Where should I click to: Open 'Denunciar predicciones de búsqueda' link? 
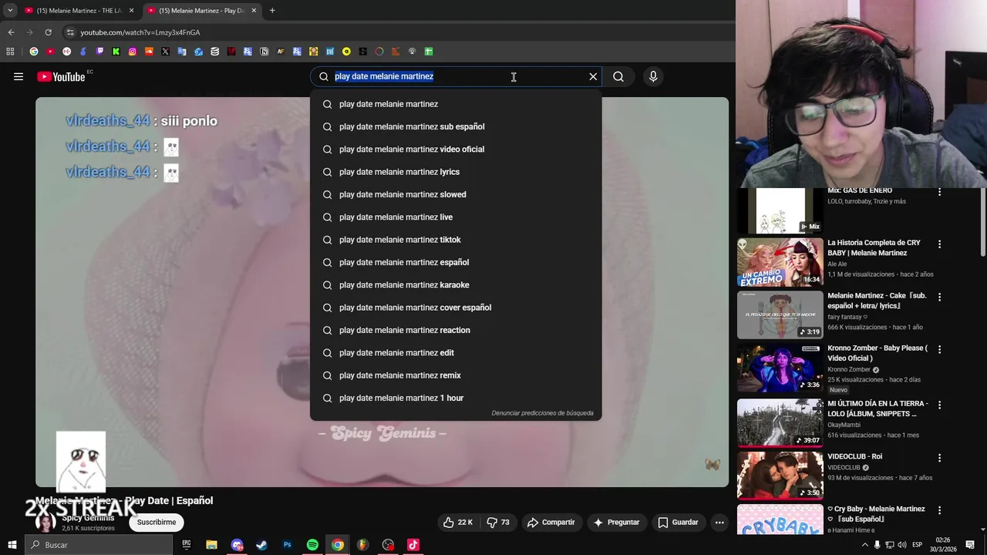click(542, 413)
